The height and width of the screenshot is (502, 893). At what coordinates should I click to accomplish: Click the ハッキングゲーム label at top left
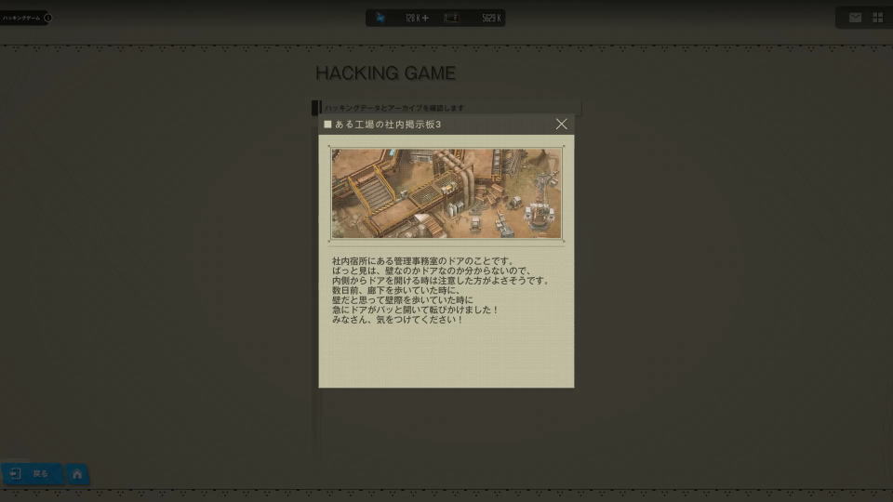(x=21, y=18)
